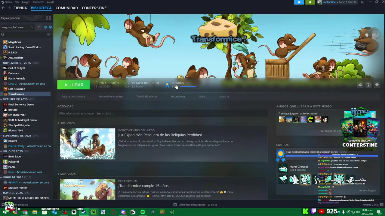Viewport: 385px width, 216px height.
Task: Open Here! Cheese! achievement icon
Action: click(x=283, y=168)
